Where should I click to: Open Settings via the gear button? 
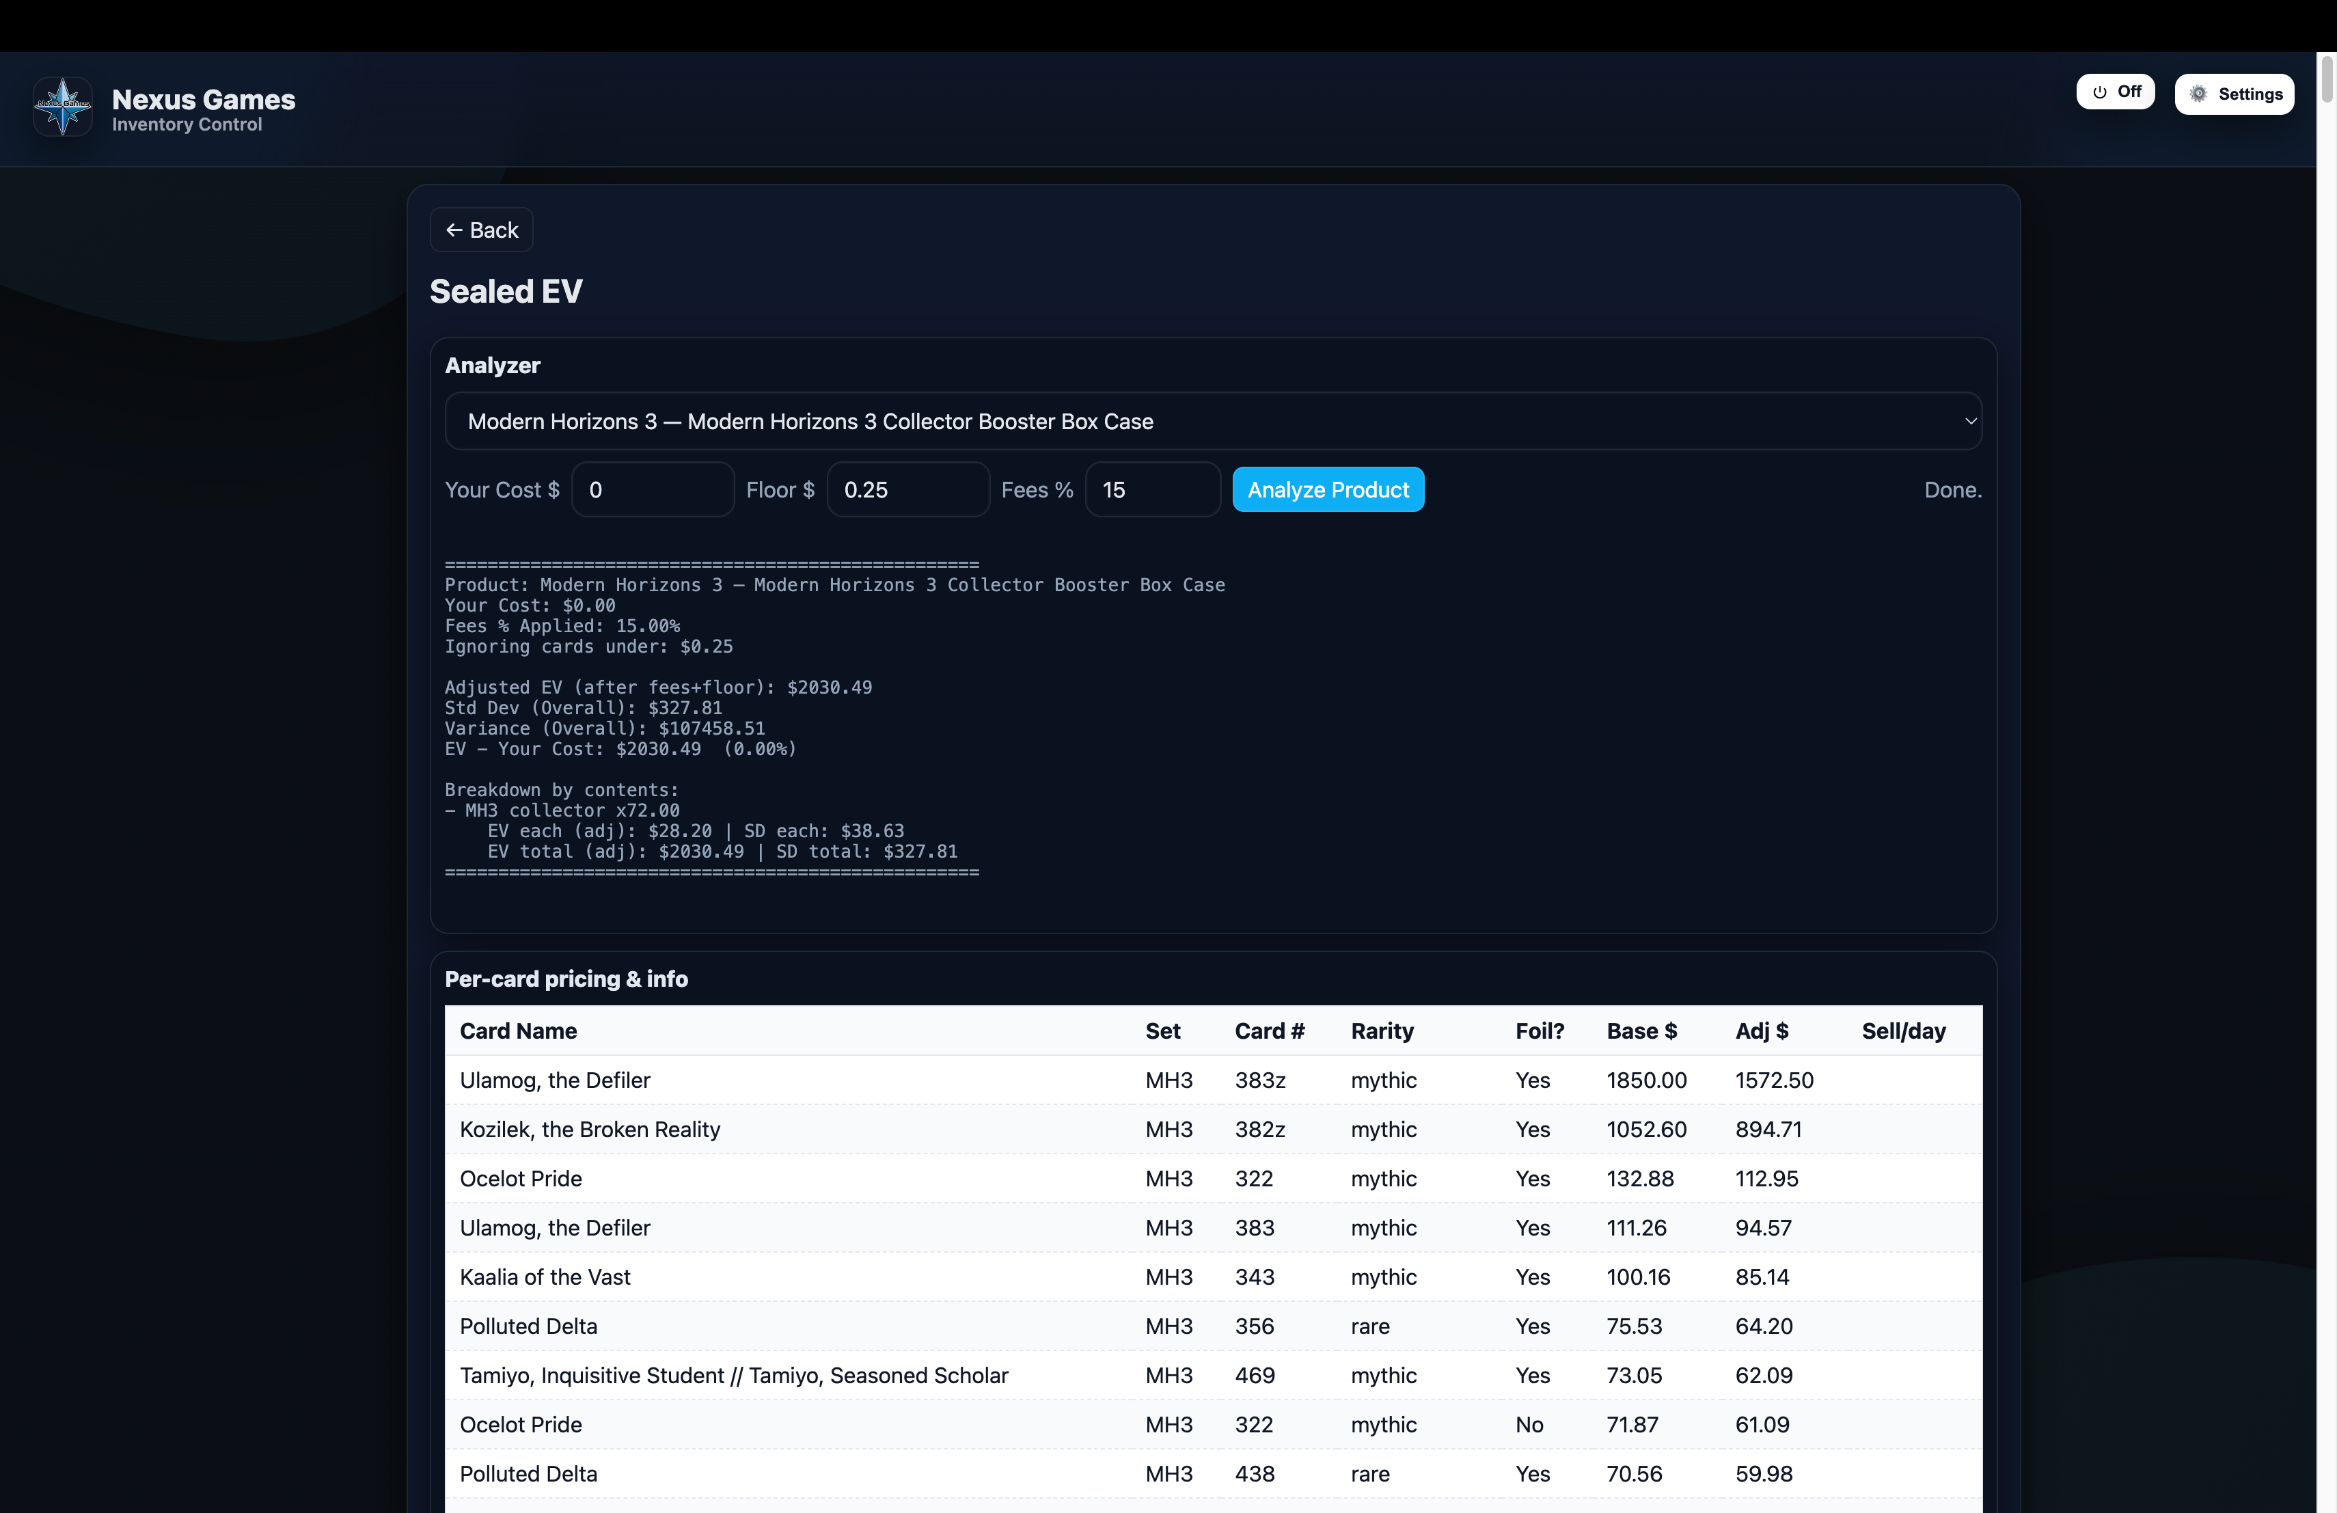click(2234, 94)
